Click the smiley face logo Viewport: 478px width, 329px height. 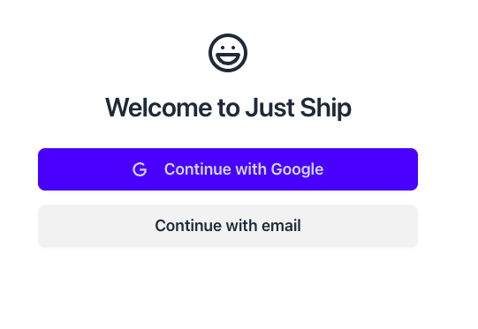(228, 53)
